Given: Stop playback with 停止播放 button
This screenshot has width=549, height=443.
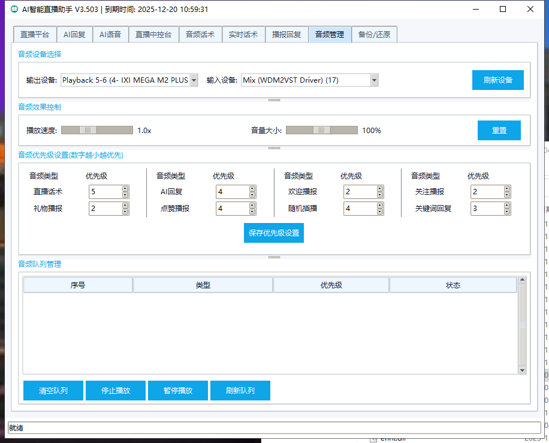Looking at the screenshot, I should pyautogui.click(x=116, y=390).
